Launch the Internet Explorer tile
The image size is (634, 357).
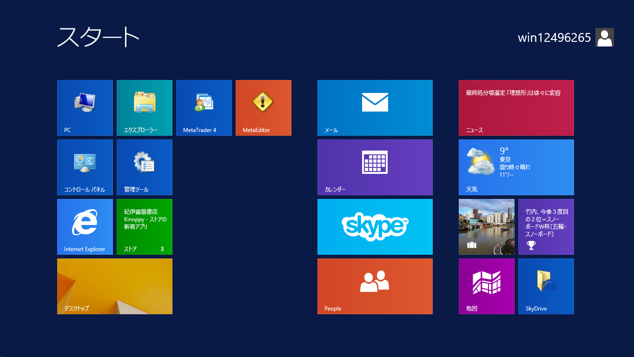[85, 227]
